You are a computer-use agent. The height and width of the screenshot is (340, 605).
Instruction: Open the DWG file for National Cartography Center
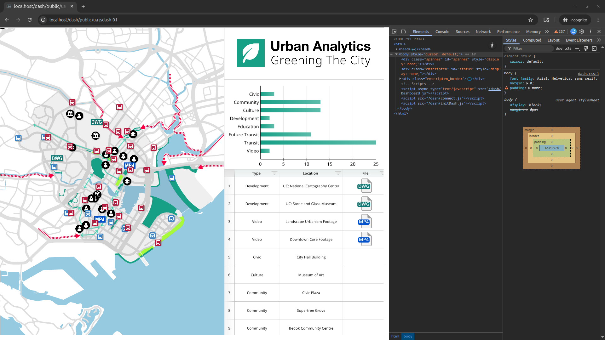click(364, 186)
